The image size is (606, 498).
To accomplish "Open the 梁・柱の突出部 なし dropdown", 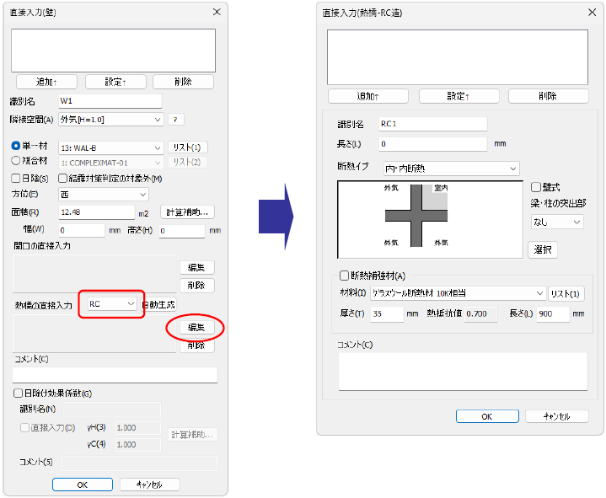I will coord(555,222).
